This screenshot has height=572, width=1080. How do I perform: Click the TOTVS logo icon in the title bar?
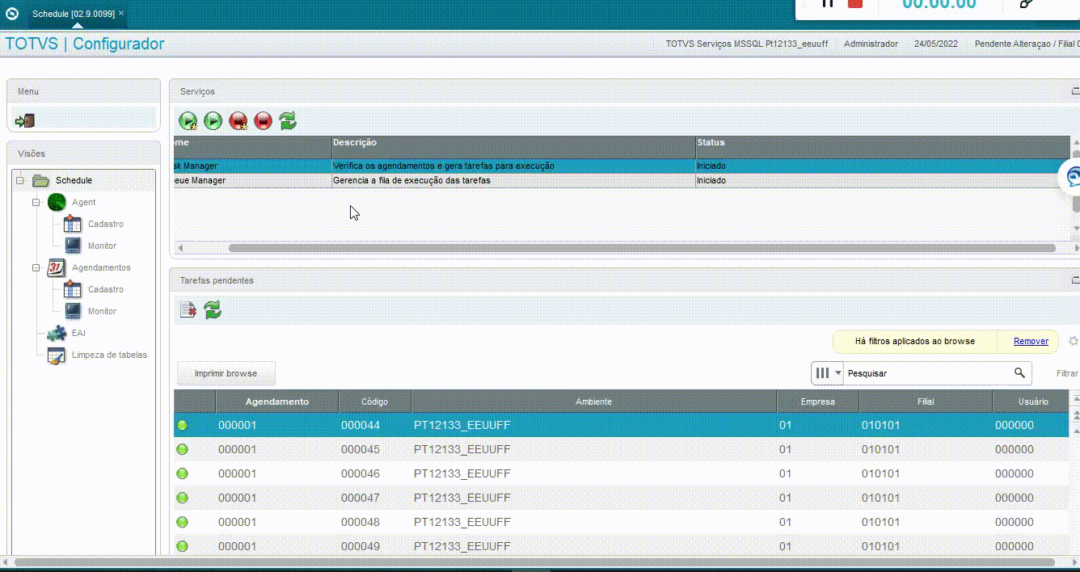click(x=12, y=14)
